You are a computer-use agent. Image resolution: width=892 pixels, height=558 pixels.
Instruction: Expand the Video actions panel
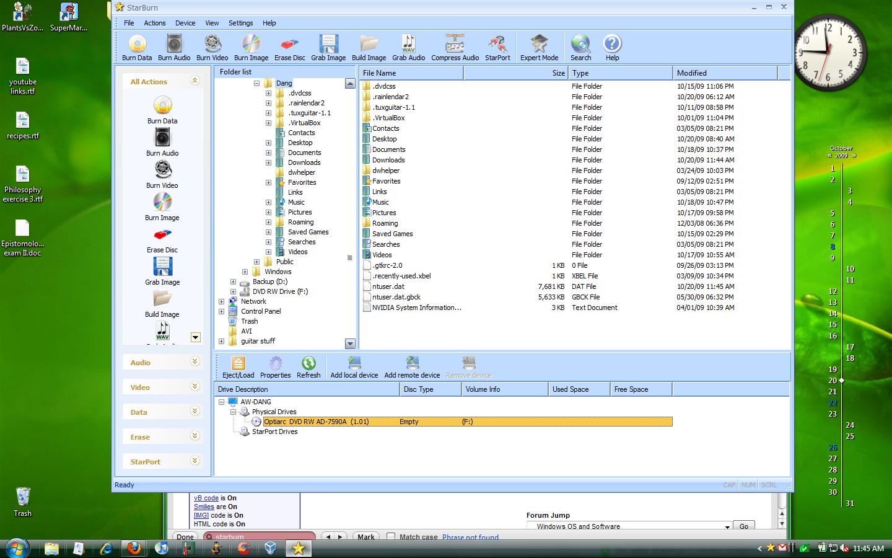tap(195, 387)
